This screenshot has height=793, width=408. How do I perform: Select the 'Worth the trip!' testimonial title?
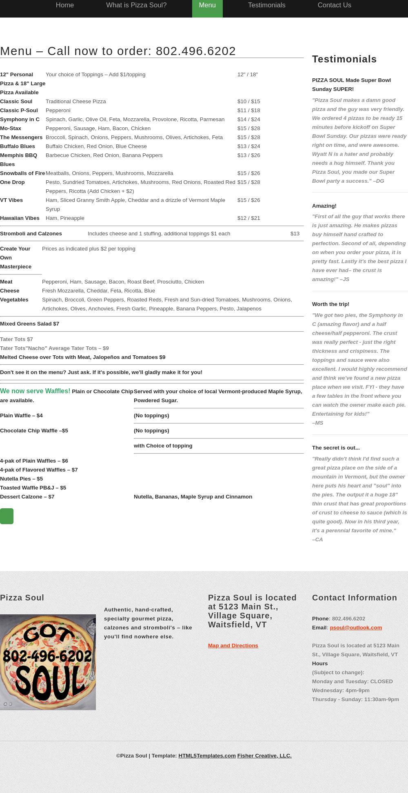(x=330, y=304)
